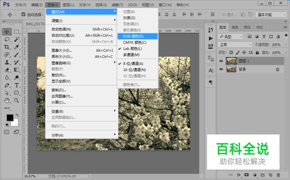Open the Character panel A| icon

[x=211, y=71]
